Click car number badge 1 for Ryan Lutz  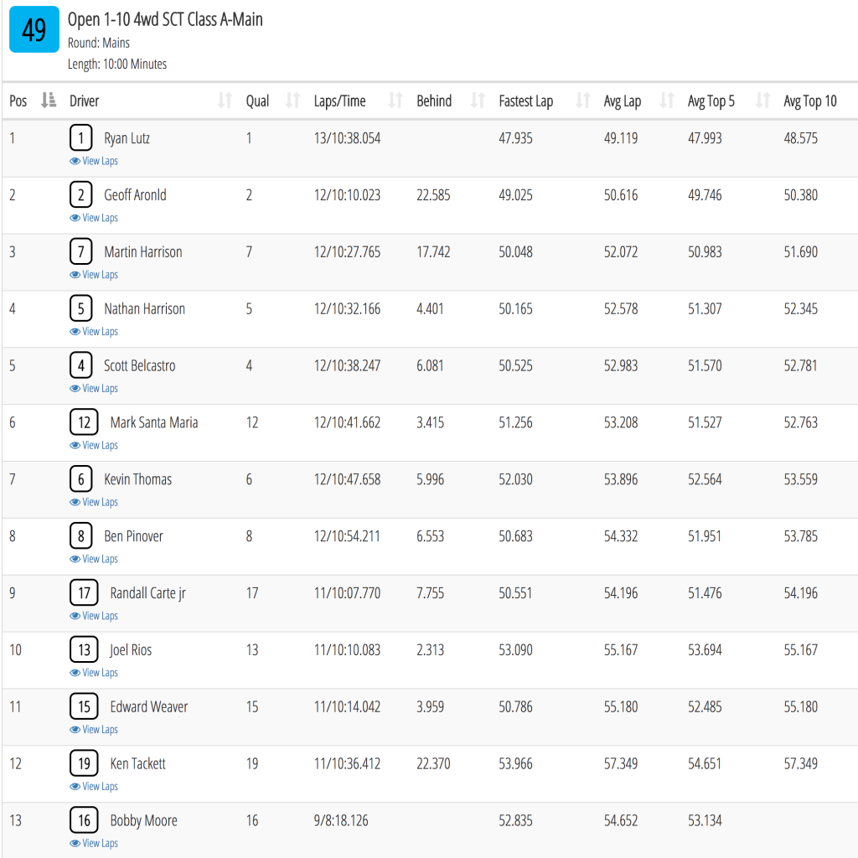(81, 138)
